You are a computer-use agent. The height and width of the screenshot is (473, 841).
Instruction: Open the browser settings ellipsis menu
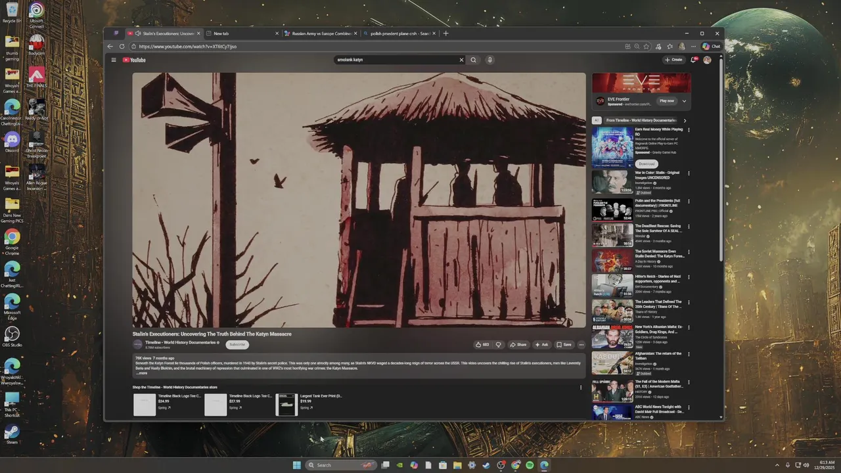coord(693,47)
